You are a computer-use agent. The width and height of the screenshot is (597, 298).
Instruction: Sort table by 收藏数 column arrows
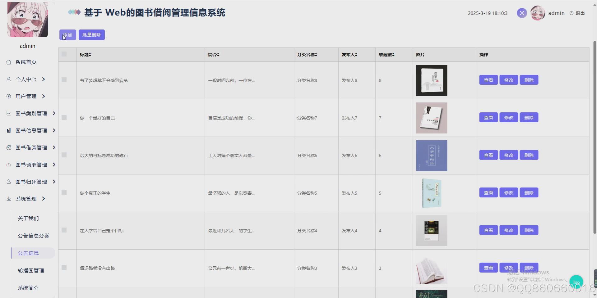click(393, 55)
